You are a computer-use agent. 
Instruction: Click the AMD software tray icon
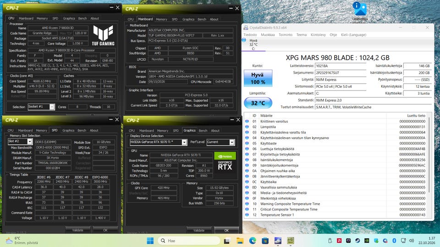[x=339, y=241]
